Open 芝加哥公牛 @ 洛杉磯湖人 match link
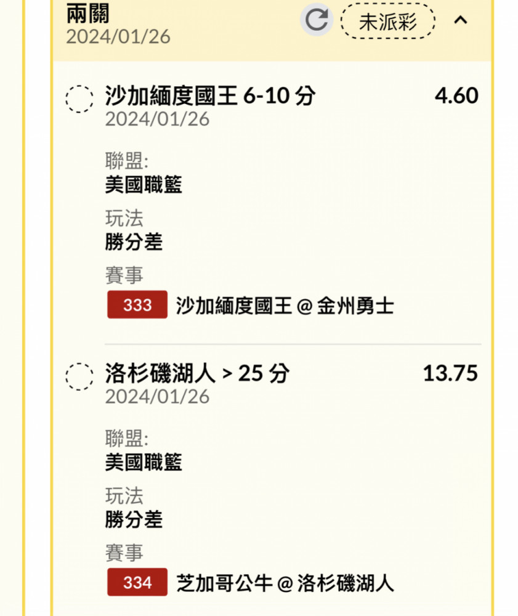 pos(285,583)
